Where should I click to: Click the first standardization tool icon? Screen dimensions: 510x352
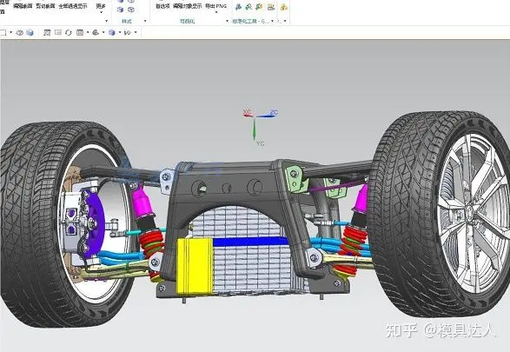[x=238, y=7]
